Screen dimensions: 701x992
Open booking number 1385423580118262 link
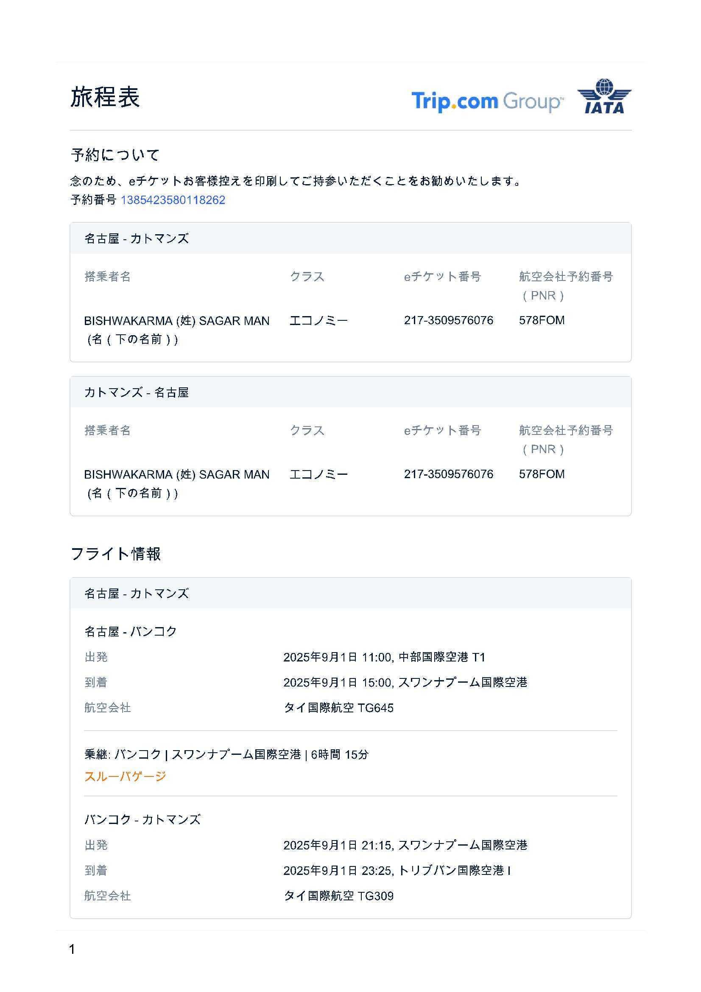click(173, 200)
